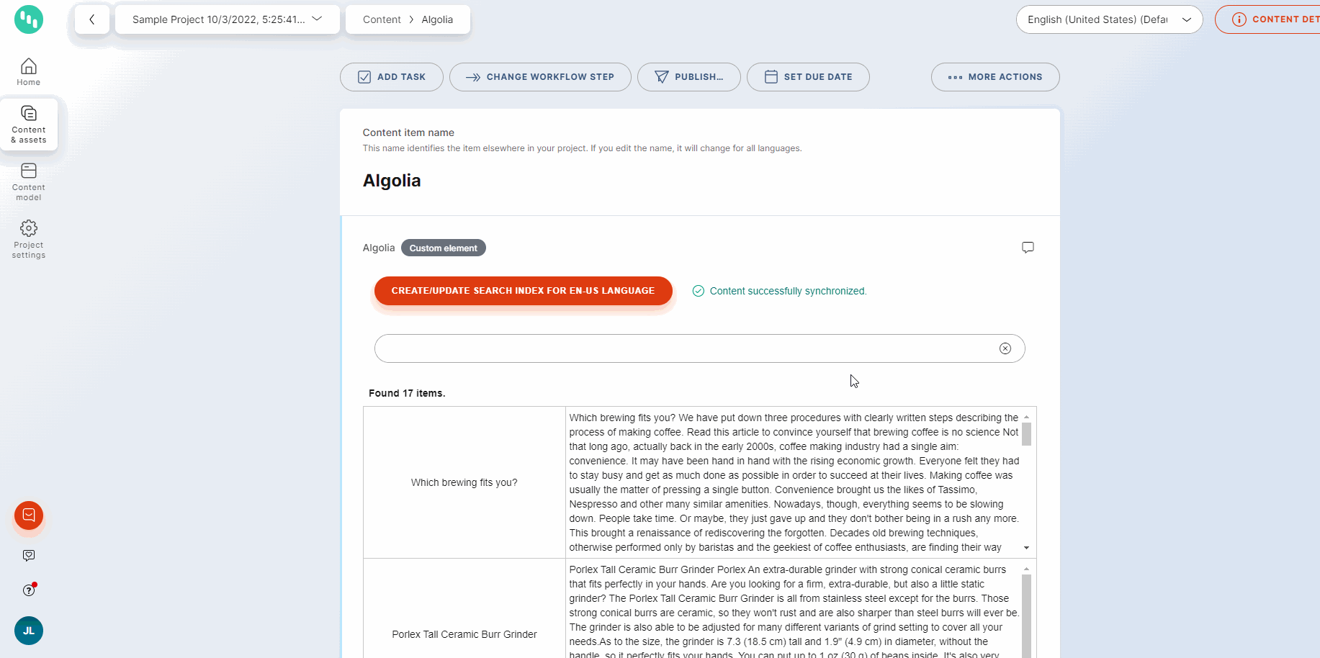Open the project selector dropdown
Screen dimensions: 1320x658
pyautogui.click(x=228, y=19)
